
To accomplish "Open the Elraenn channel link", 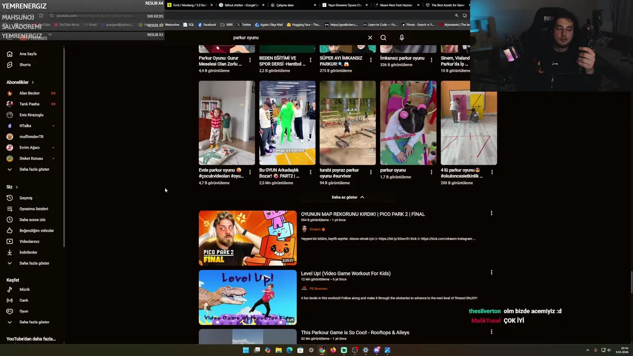I will (315, 229).
